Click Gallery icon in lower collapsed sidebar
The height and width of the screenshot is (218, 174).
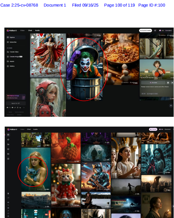click(x=8, y=159)
